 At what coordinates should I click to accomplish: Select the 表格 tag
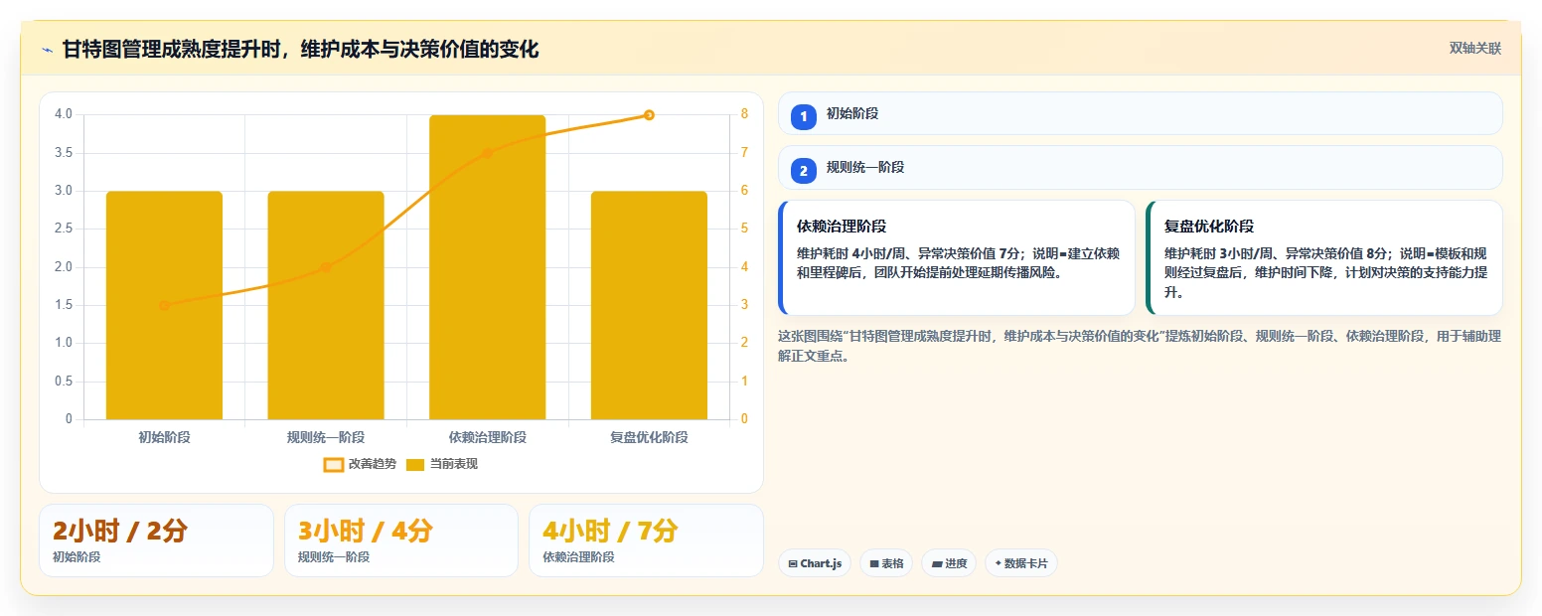886,563
